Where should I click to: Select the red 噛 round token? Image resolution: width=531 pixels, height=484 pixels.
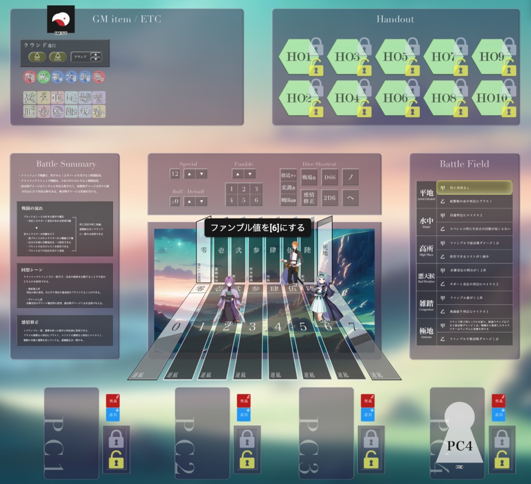coord(99,77)
